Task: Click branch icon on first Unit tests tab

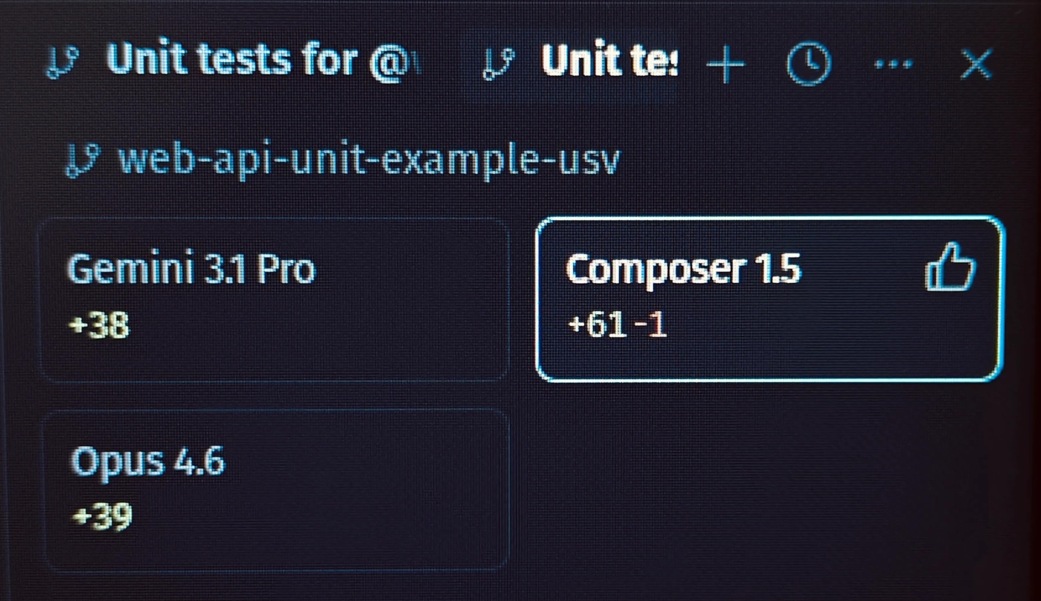Action: (x=62, y=62)
